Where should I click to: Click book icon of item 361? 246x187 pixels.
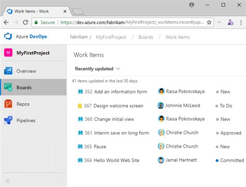point(80,133)
